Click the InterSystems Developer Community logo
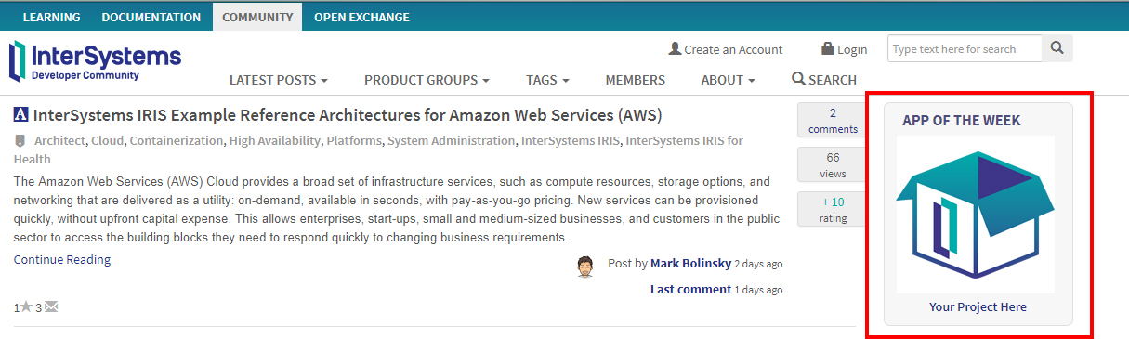 [x=95, y=61]
